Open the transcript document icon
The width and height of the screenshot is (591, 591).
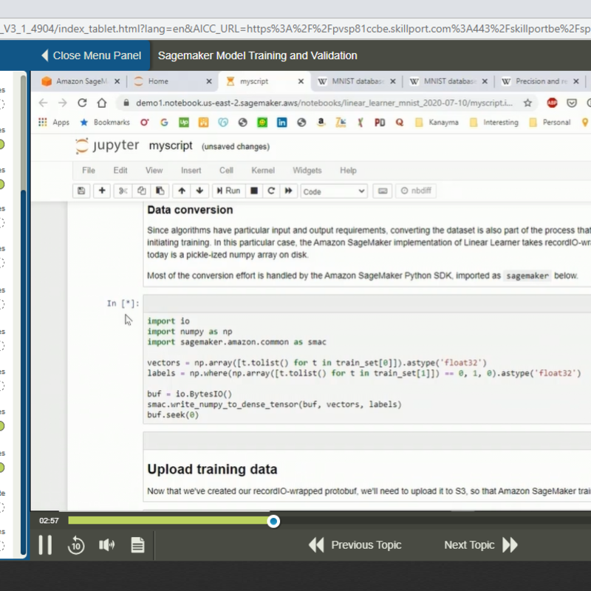137,545
